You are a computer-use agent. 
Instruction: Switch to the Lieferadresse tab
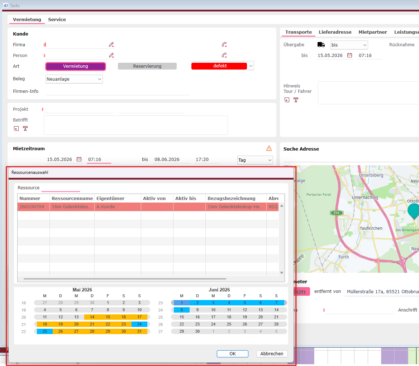335,32
